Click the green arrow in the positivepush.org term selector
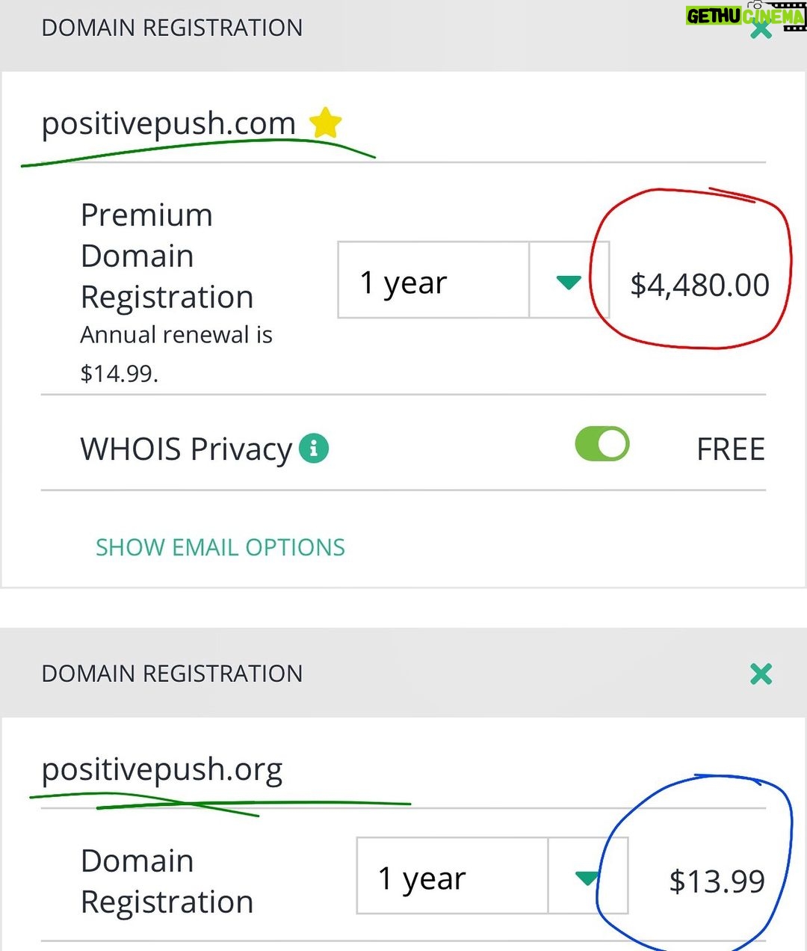The image size is (807, 951). [587, 878]
